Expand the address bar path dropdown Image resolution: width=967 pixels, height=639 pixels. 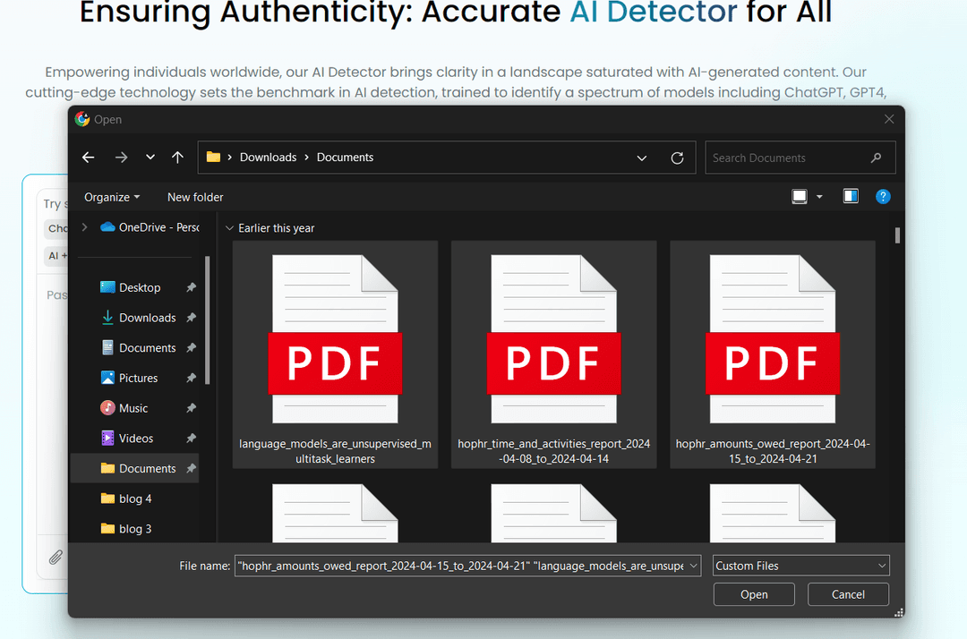[x=642, y=158]
